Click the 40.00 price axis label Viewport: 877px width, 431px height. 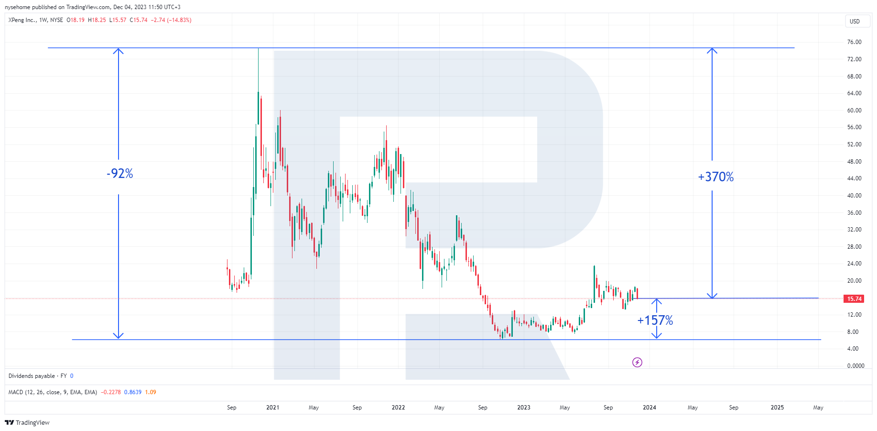coord(854,196)
